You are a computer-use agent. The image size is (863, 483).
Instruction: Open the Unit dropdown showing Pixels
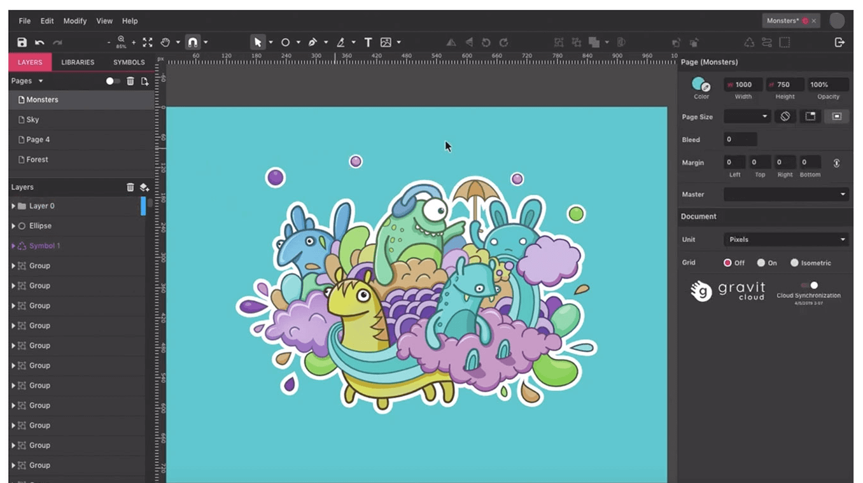point(786,239)
